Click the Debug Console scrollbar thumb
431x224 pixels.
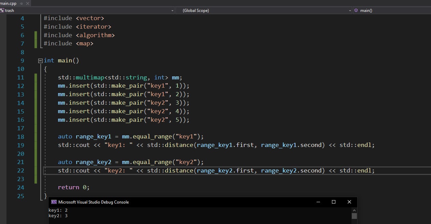pyautogui.click(x=354, y=216)
